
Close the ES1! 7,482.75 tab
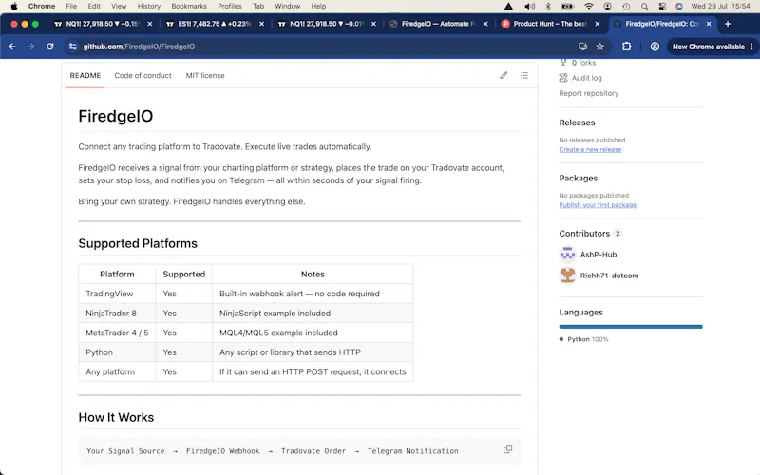click(x=262, y=24)
